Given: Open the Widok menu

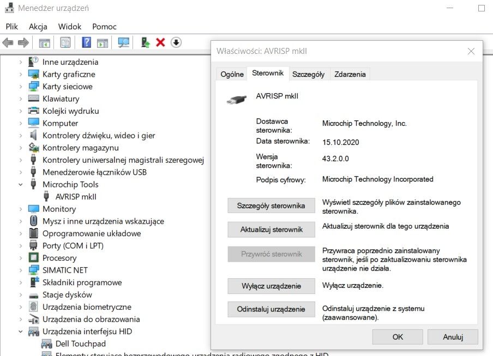Looking at the screenshot, I should pyautogui.click(x=69, y=27).
